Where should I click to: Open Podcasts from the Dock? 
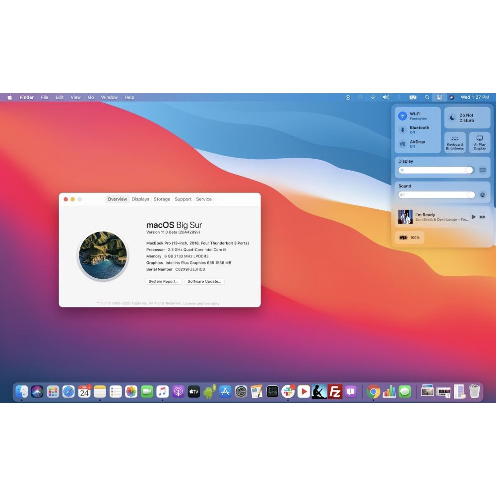click(x=178, y=392)
